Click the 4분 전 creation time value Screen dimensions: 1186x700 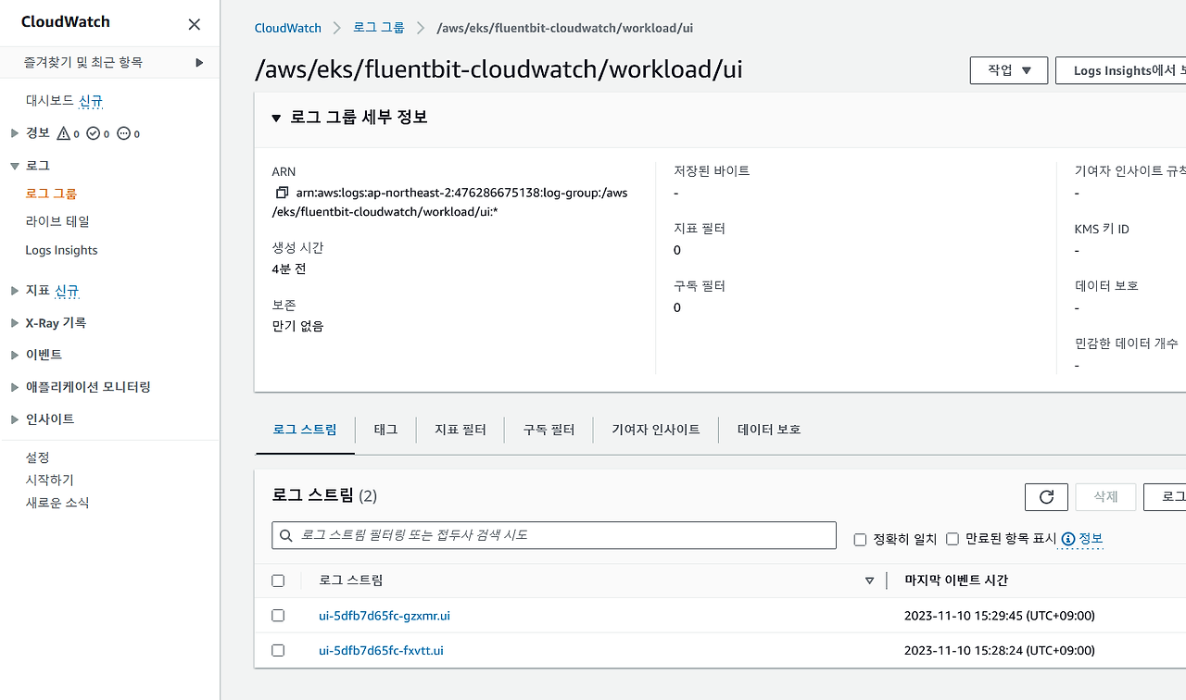pos(289,269)
